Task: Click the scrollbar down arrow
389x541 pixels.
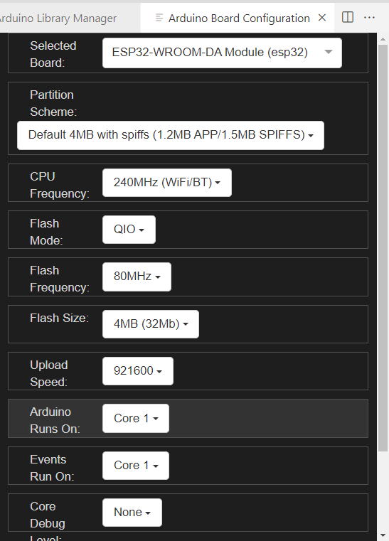Action: 383,535
